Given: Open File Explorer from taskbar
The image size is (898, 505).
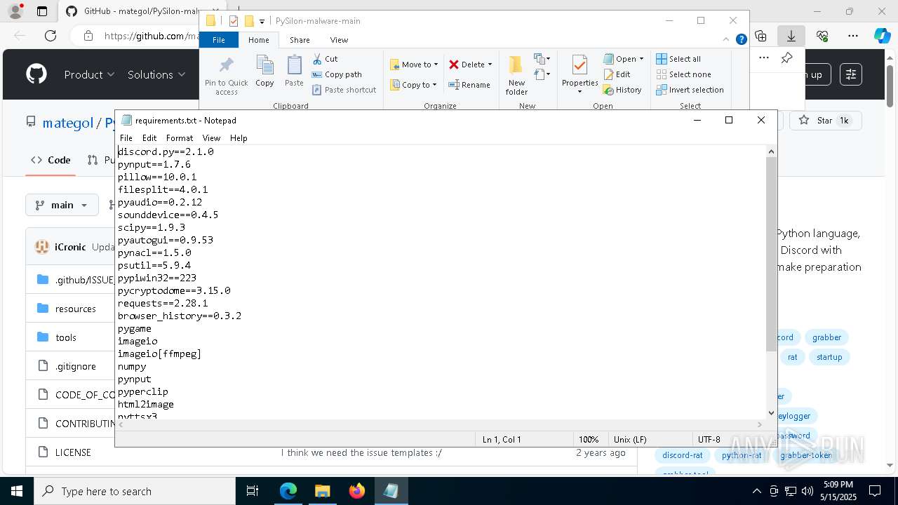Looking at the screenshot, I should tap(322, 491).
